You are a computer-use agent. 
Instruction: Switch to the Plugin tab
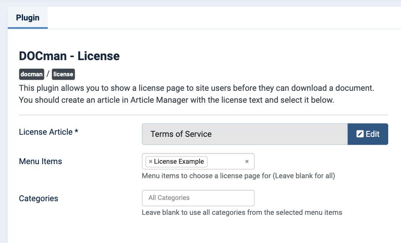coord(28,17)
